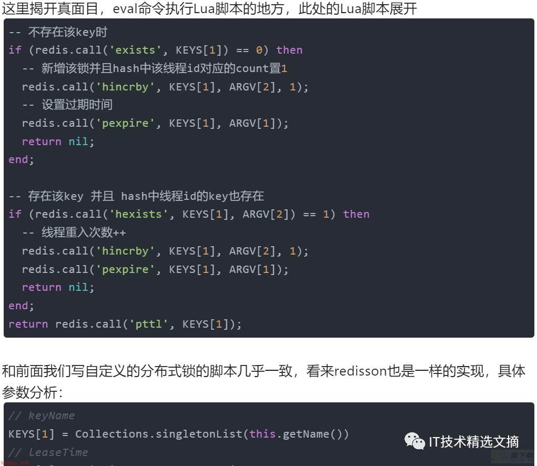Click the comment '新增该锁并且hash中该线程id对应的count置1'

coord(155,68)
